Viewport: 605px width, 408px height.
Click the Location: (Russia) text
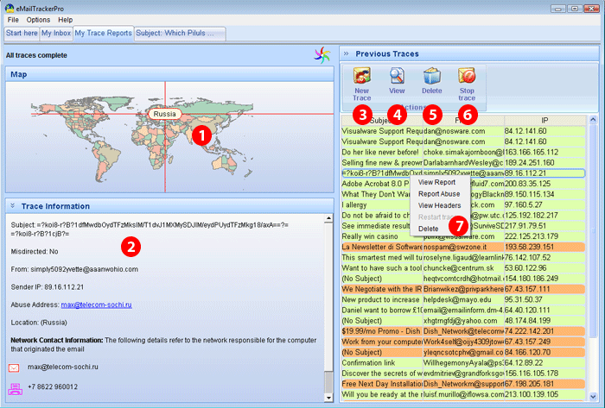click(39, 322)
